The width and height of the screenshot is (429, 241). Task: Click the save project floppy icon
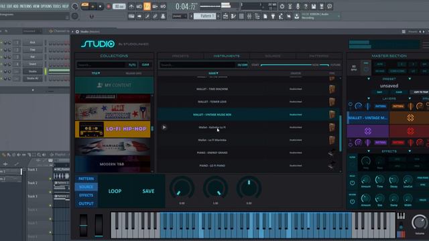[x=314, y=6]
